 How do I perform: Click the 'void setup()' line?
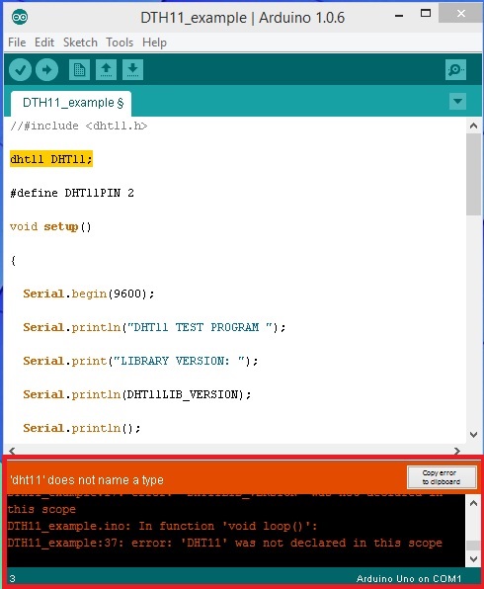click(x=50, y=227)
